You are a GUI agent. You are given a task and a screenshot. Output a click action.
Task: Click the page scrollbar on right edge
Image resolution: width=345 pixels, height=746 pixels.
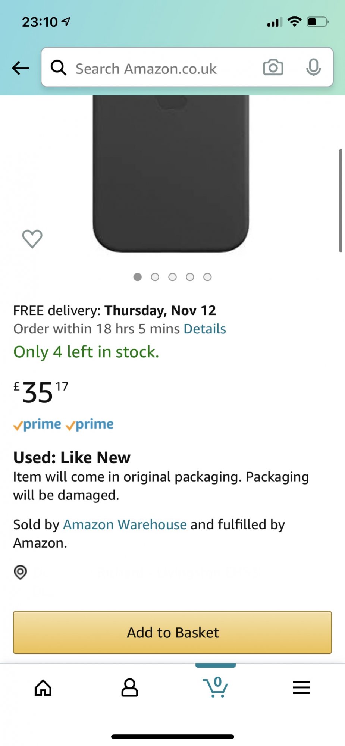[341, 201]
